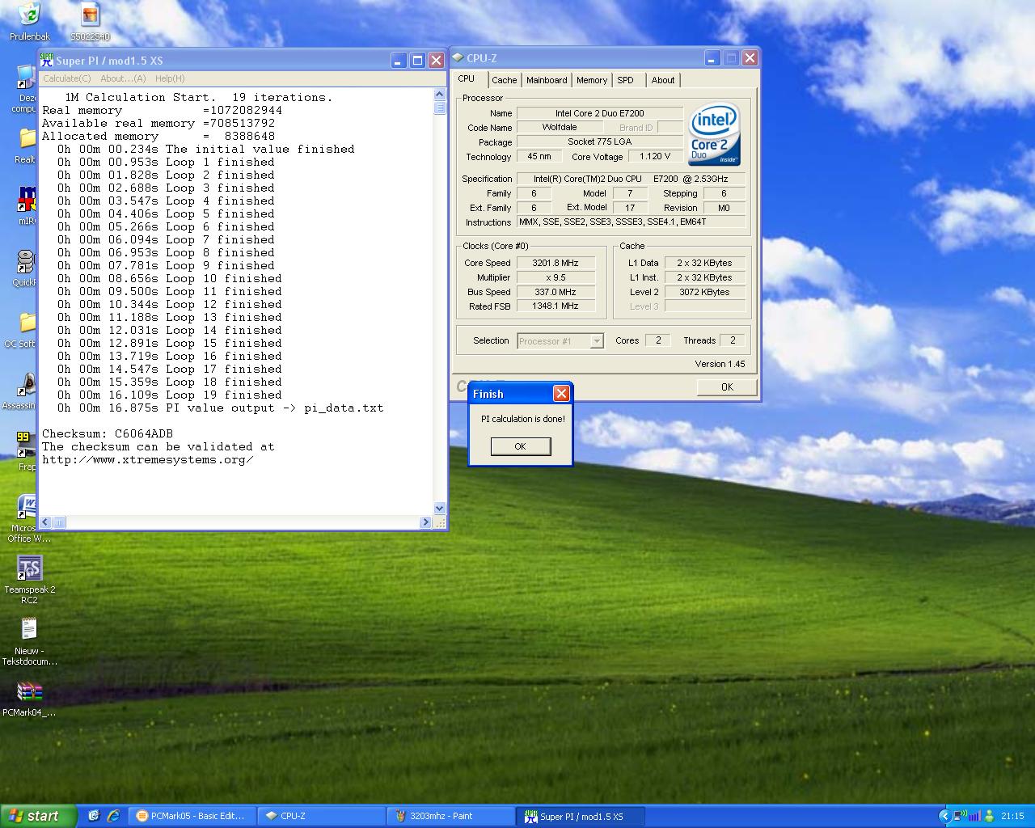Click the Start button
Screen dimensions: 1035x828
[x=39, y=816]
